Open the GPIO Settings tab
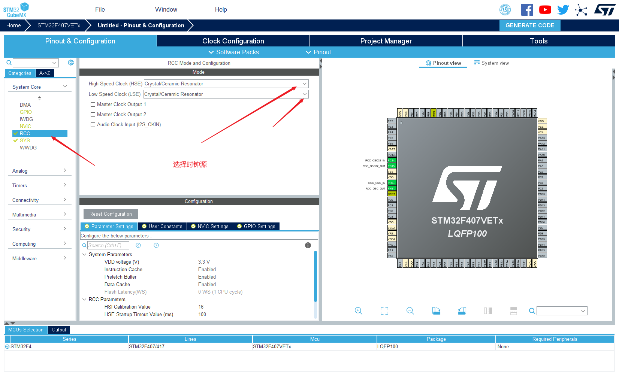The height and width of the screenshot is (376, 619). point(256,226)
